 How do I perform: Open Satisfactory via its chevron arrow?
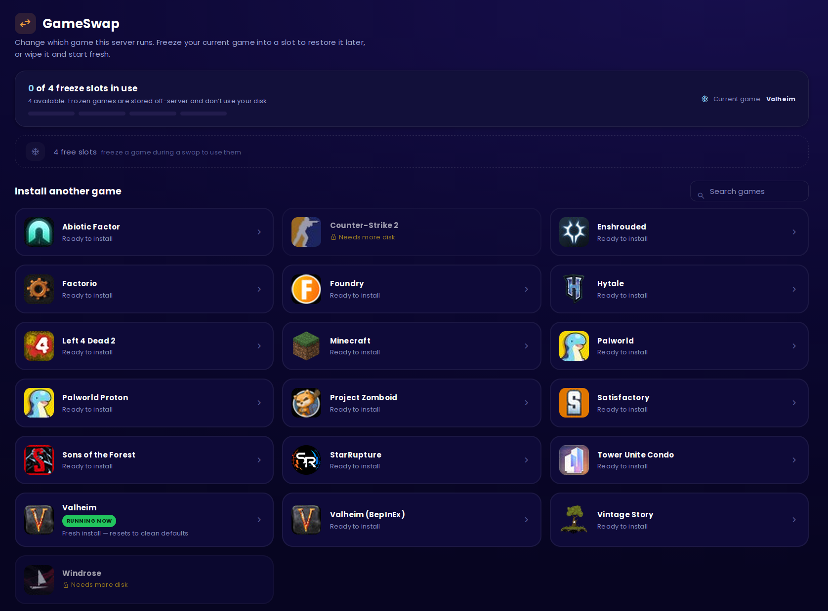[794, 403]
